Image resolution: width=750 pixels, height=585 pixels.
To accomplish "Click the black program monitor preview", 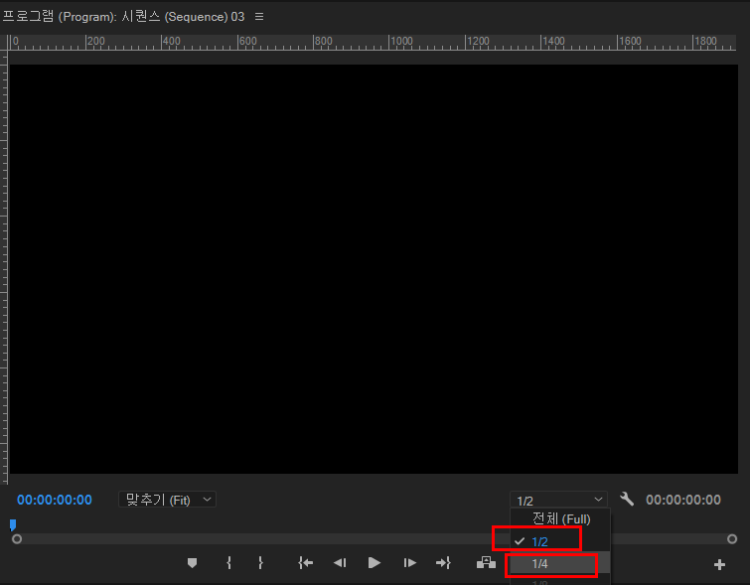I will pos(374,269).
